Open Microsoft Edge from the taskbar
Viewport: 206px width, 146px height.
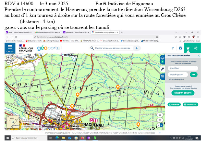click(x=57, y=138)
